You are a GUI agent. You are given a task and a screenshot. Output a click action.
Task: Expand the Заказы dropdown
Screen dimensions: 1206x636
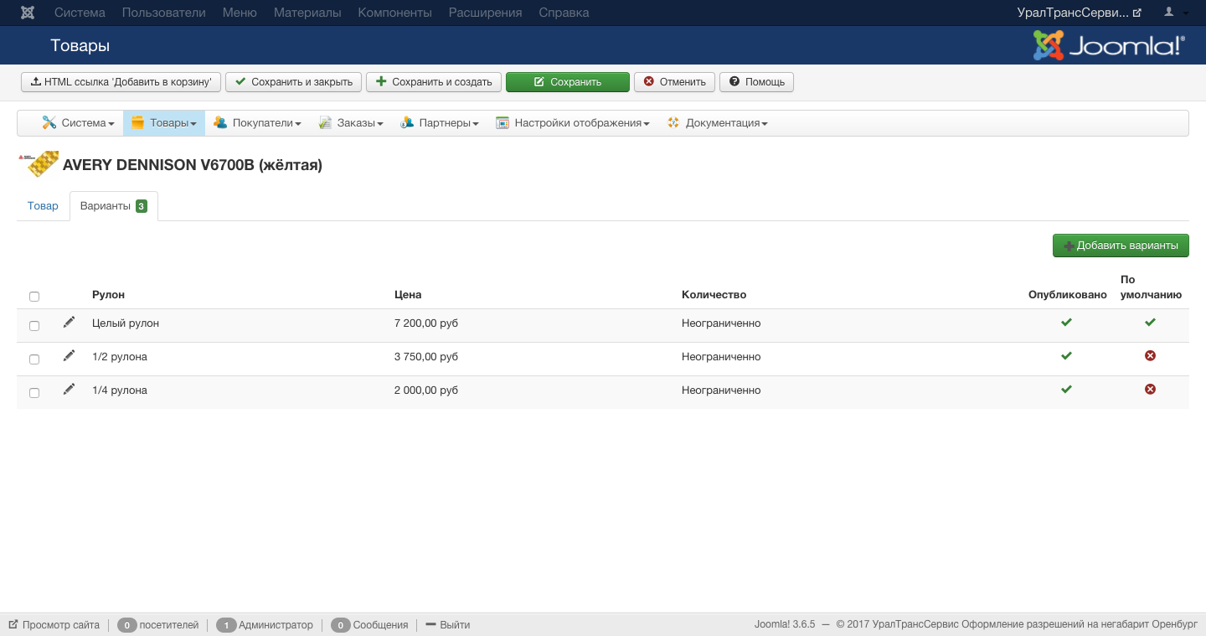tap(351, 123)
